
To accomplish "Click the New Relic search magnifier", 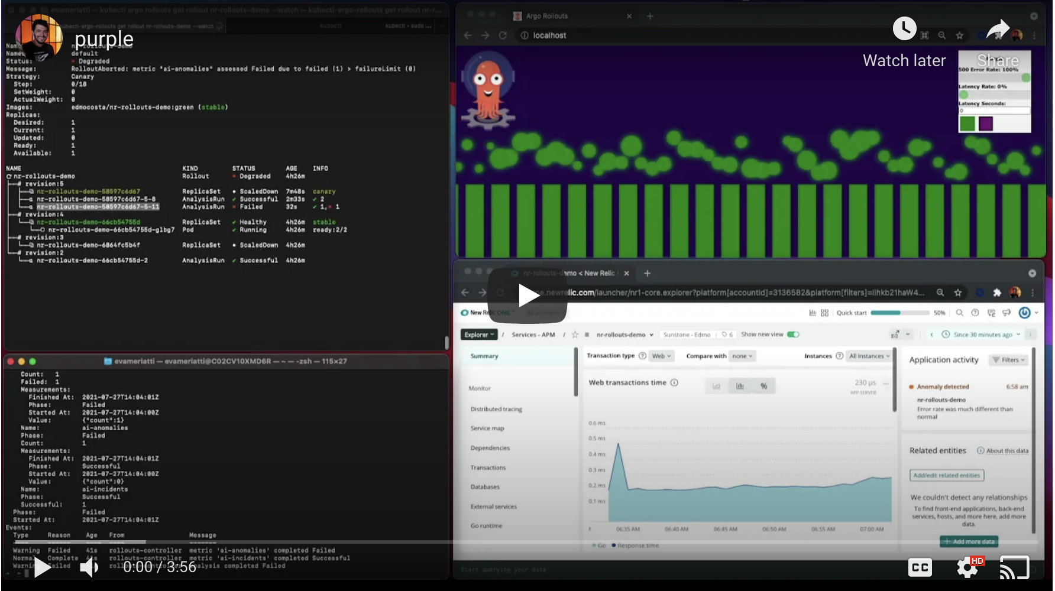I will pyautogui.click(x=959, y=313).
